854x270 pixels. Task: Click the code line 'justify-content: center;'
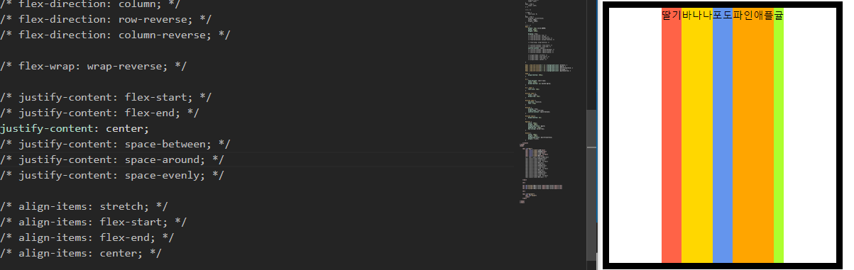point(75,128)
